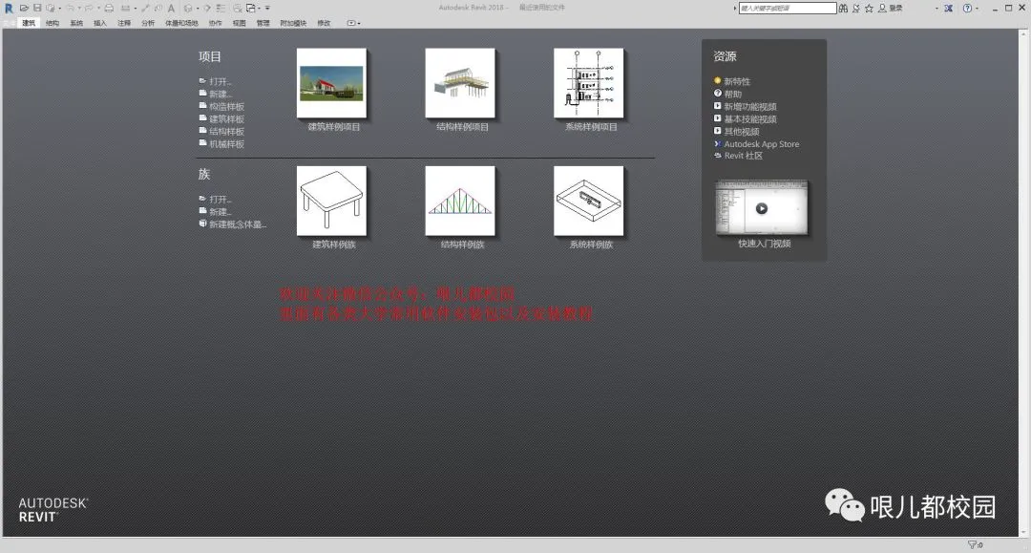
Task: Switch to the 体量和场地 ribbon tab
Action: (181, 23)
